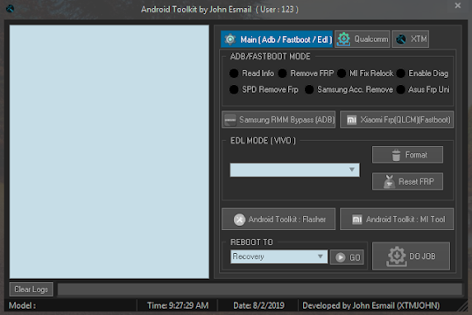472x315 pixels.
Task: Click the Reset FRP button
Action: tap(407, 181)
